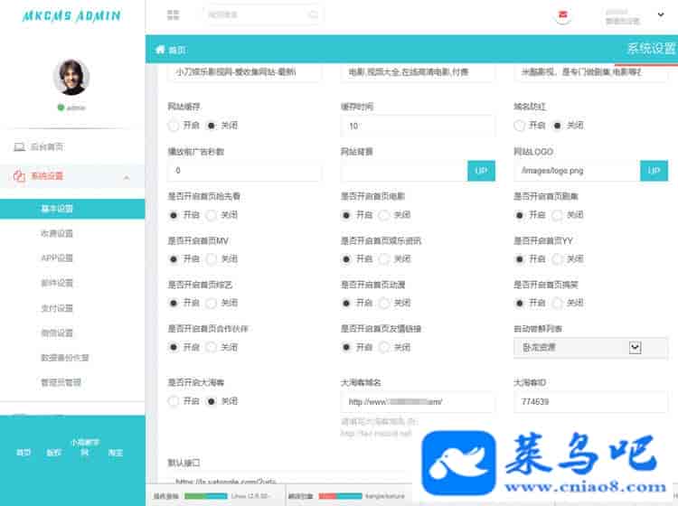Click the MKCMS ADMIN logo
The width and height of the screenshot is (678, 506).
pyautogui.click(x=71, y=16)
